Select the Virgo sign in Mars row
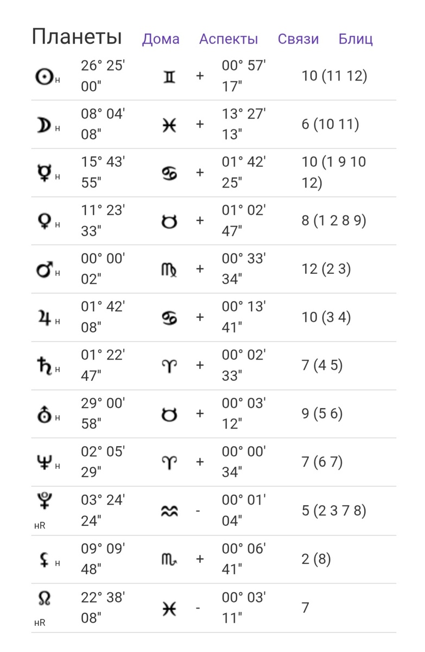Viewport: 425px width, 652px height. point(170,270)
